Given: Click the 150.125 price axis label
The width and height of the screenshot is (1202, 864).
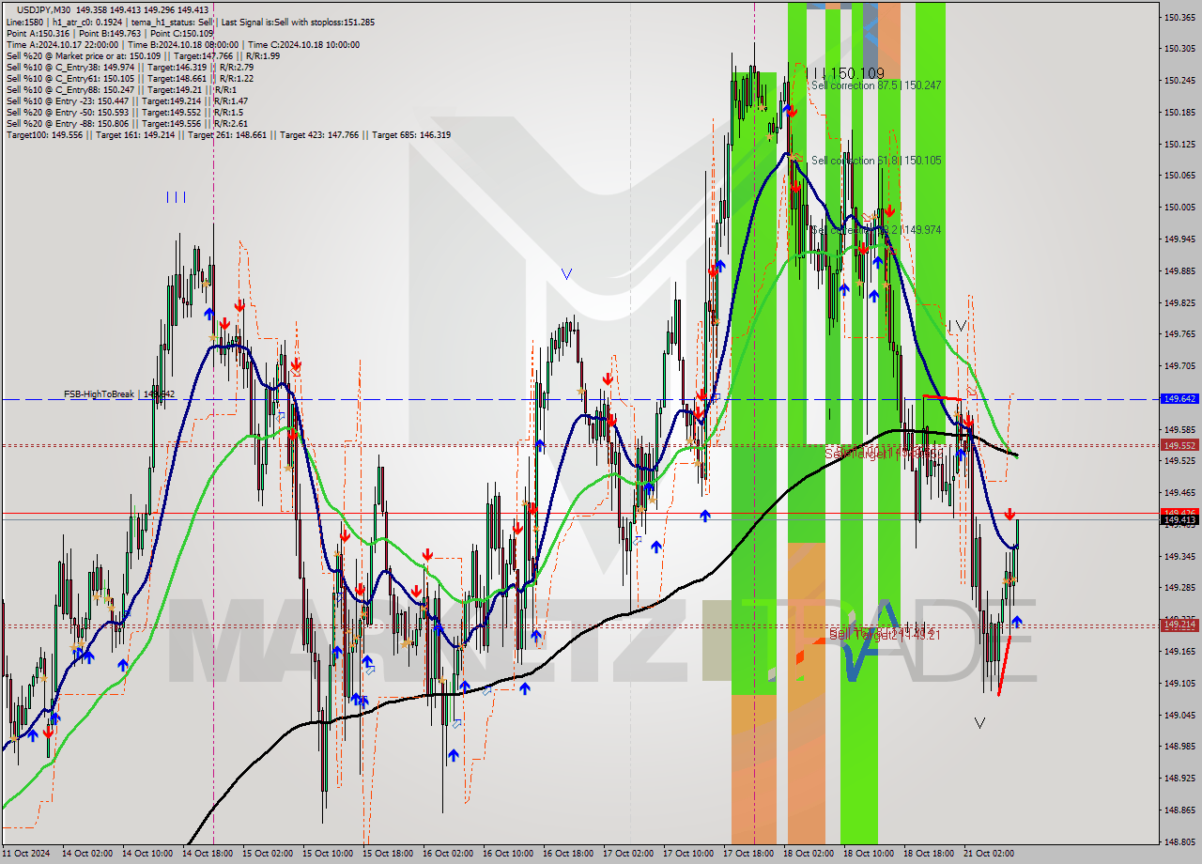Looking at the screenshot, I should [x=1179, y=144].
